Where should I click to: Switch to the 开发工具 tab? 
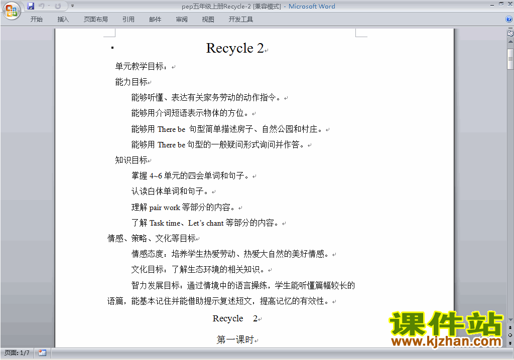(x=240, y=20)
